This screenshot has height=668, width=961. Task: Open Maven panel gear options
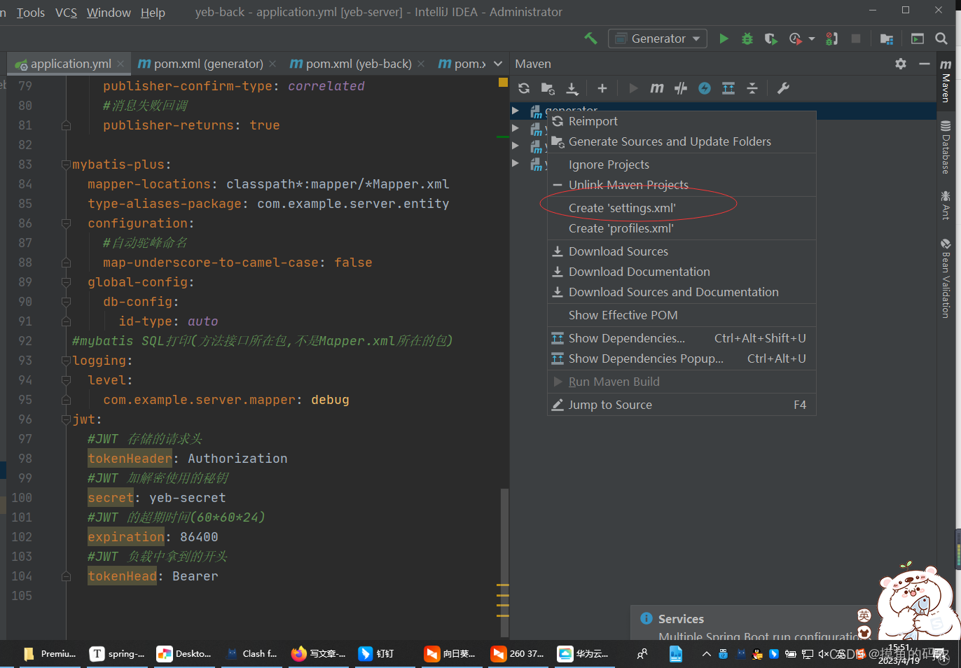coord(901,64)
